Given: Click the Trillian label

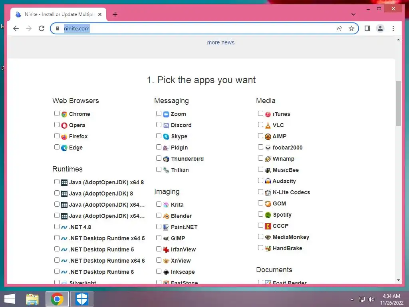Looking at the screenshot, I should [180, 170].
